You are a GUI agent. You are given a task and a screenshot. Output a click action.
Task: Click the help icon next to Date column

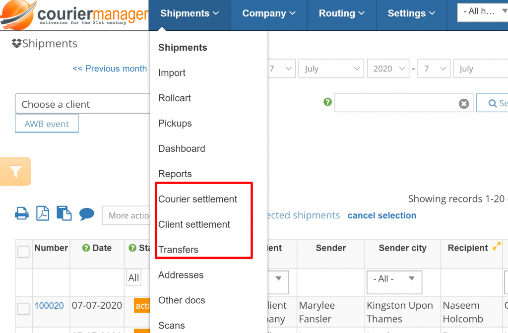(x=86, y=248)
